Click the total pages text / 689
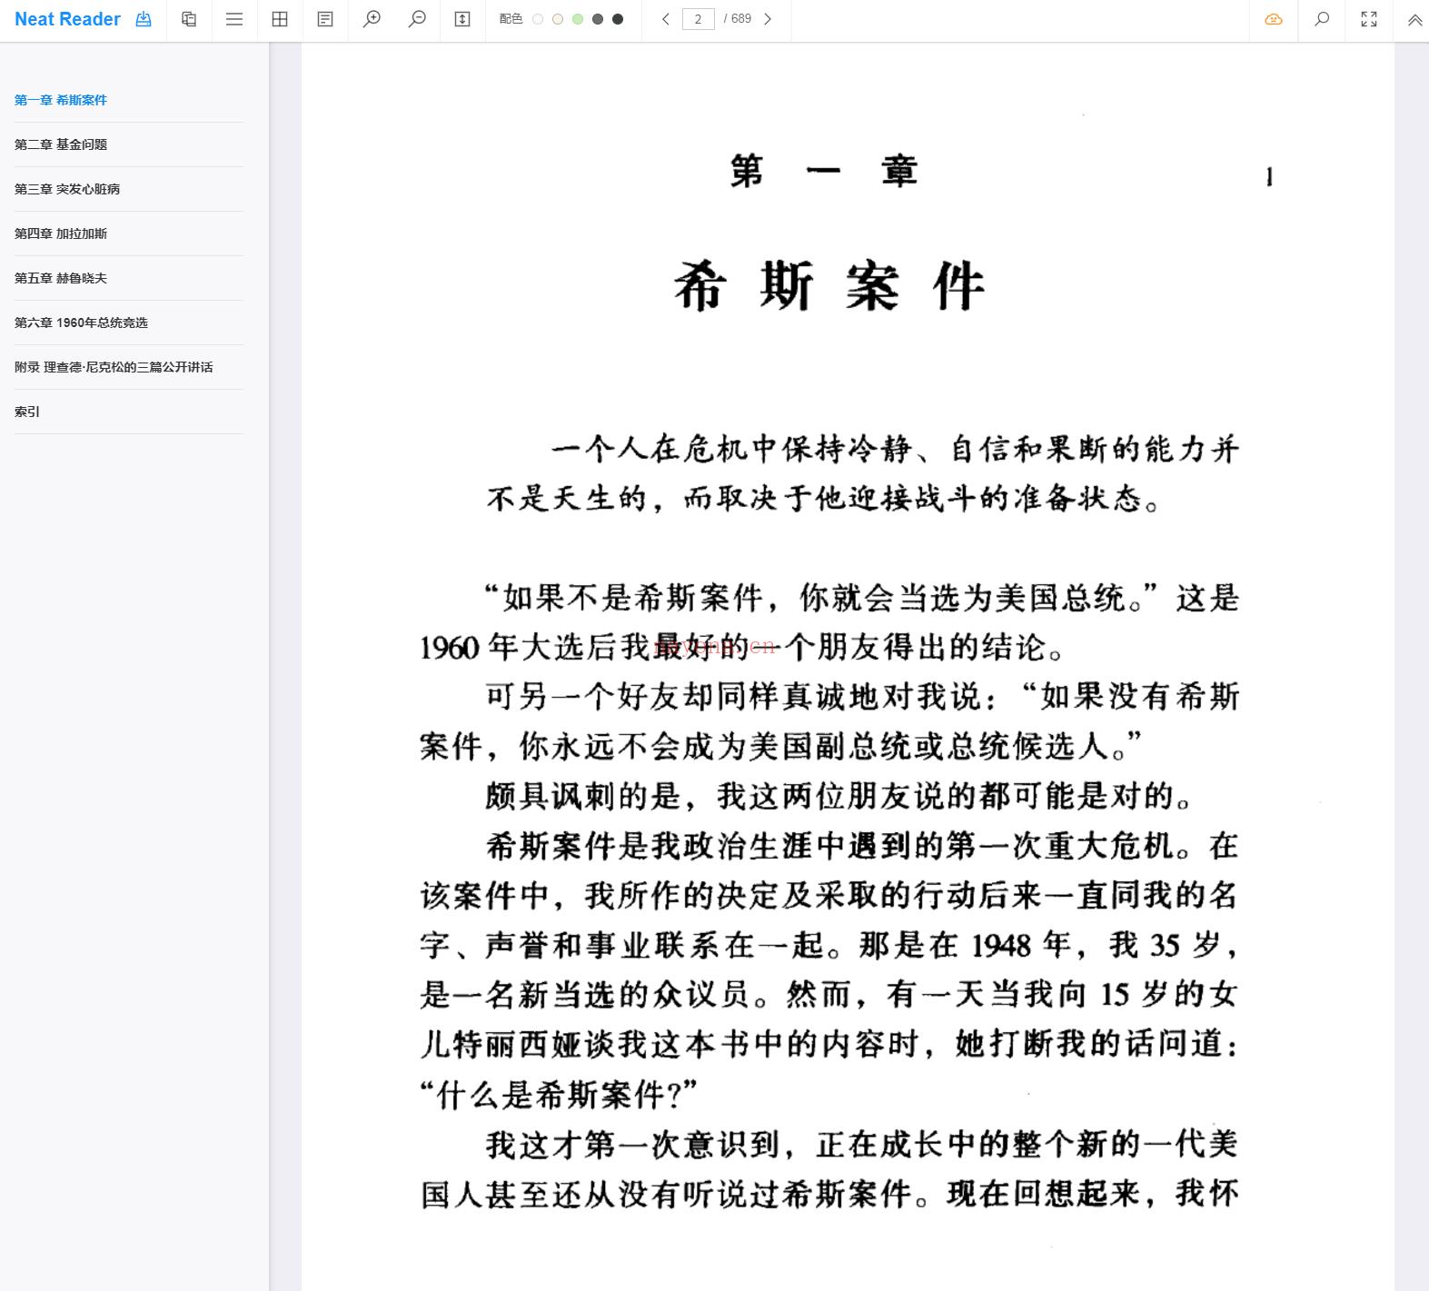 click(738, 19)
